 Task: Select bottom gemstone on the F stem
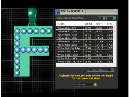point(17,73)
